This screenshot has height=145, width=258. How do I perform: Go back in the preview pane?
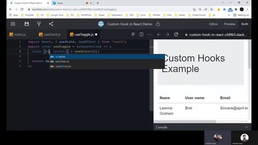coord(159,35)
